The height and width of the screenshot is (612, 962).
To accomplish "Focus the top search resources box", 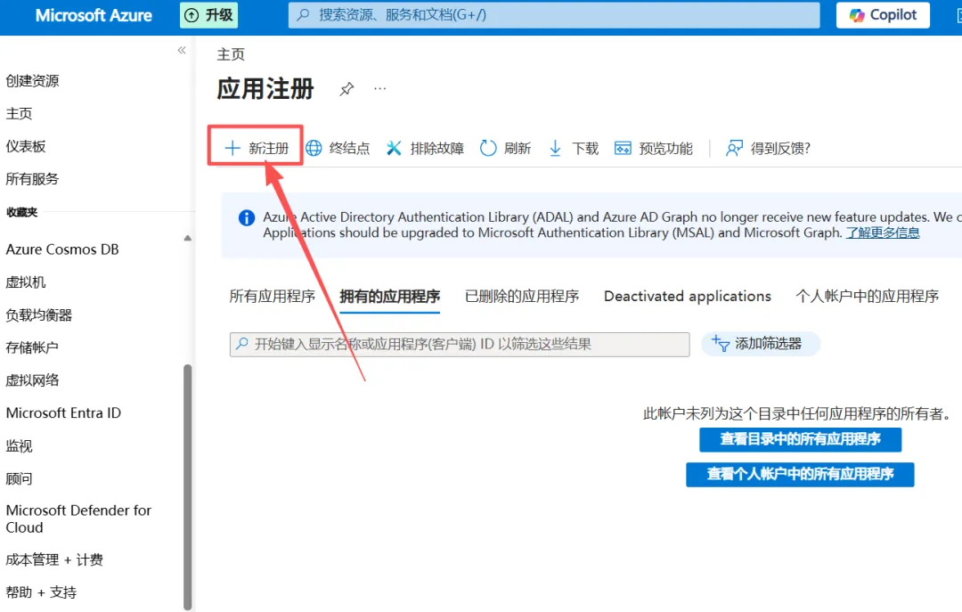I will click(x=553, y=15).
